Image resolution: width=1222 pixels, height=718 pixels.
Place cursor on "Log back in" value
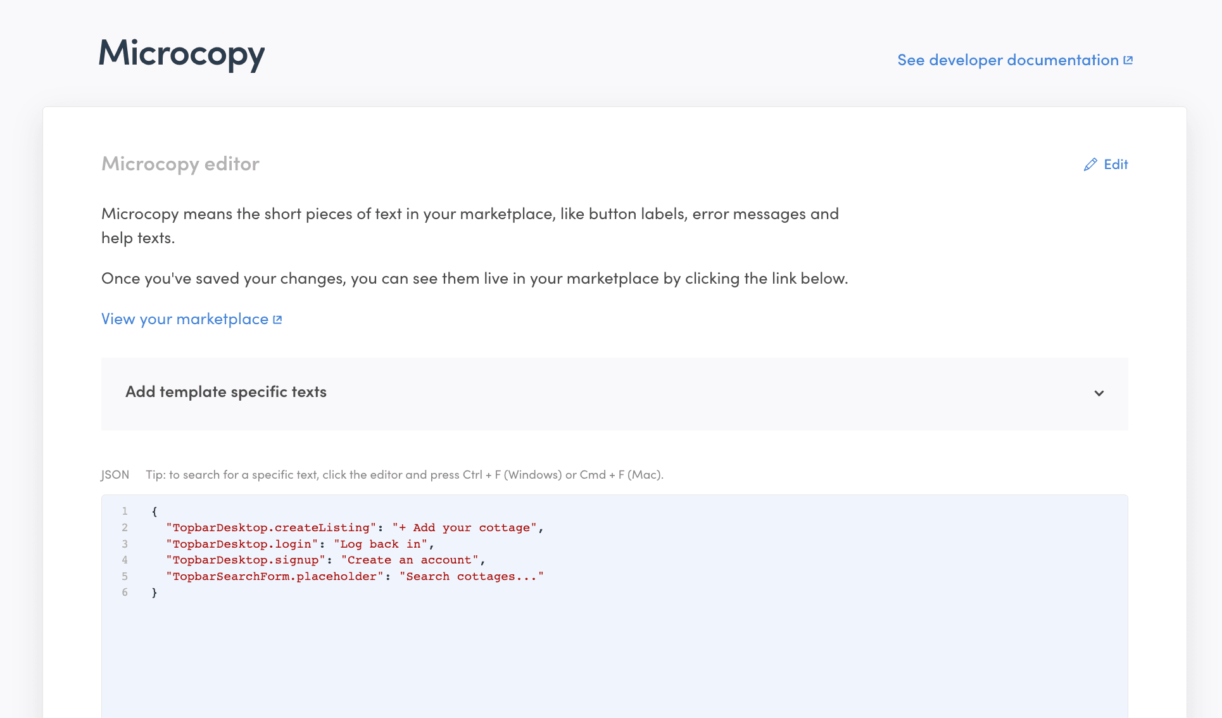(x=381, y=544)
